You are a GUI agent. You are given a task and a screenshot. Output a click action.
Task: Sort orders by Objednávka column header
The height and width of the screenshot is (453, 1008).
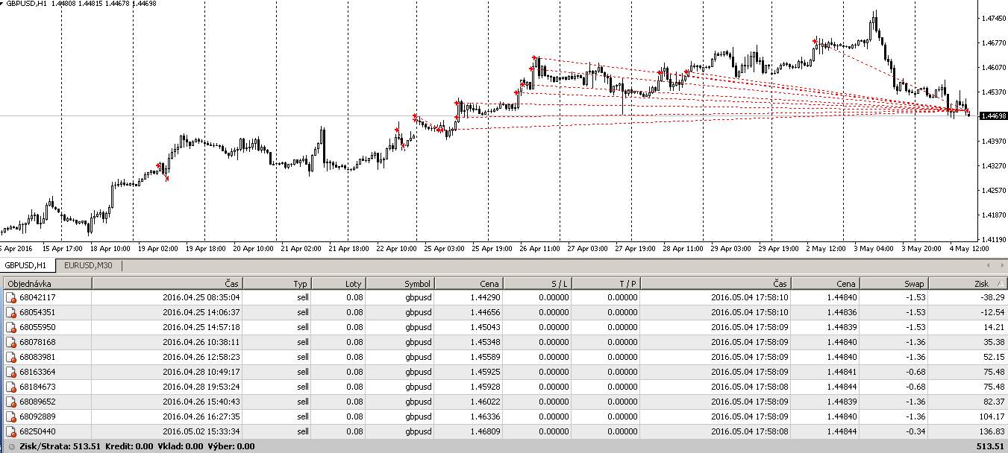46,284
